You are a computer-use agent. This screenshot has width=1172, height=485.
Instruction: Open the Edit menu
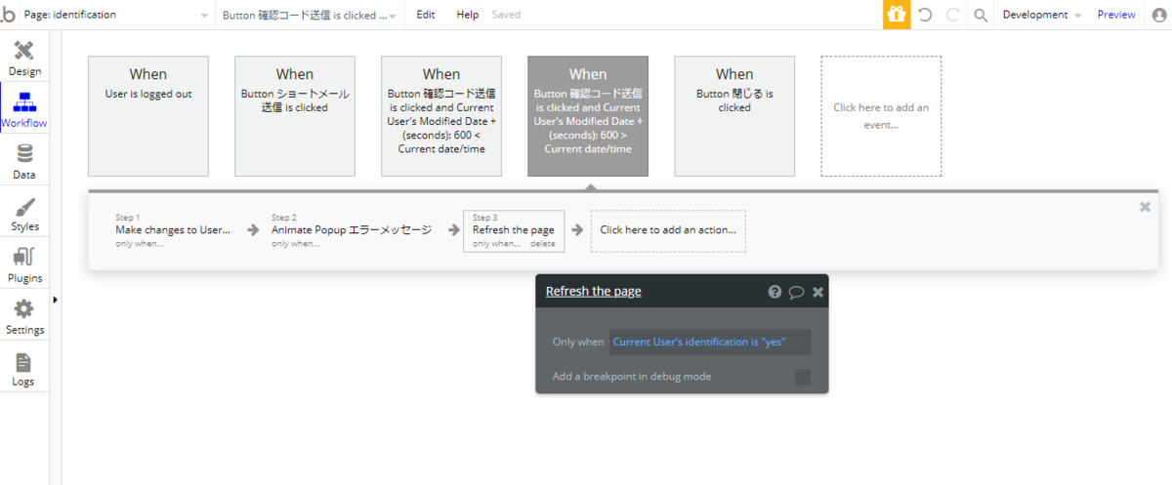point(426,15)
